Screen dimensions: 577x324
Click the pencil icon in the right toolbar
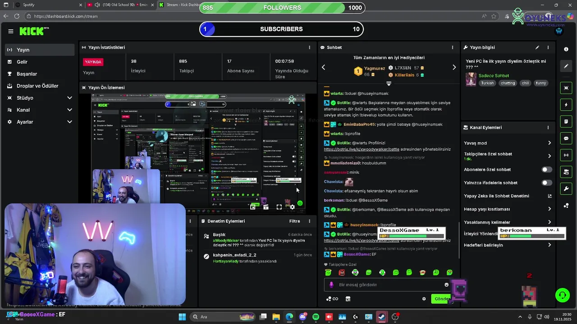click(566, 66)
